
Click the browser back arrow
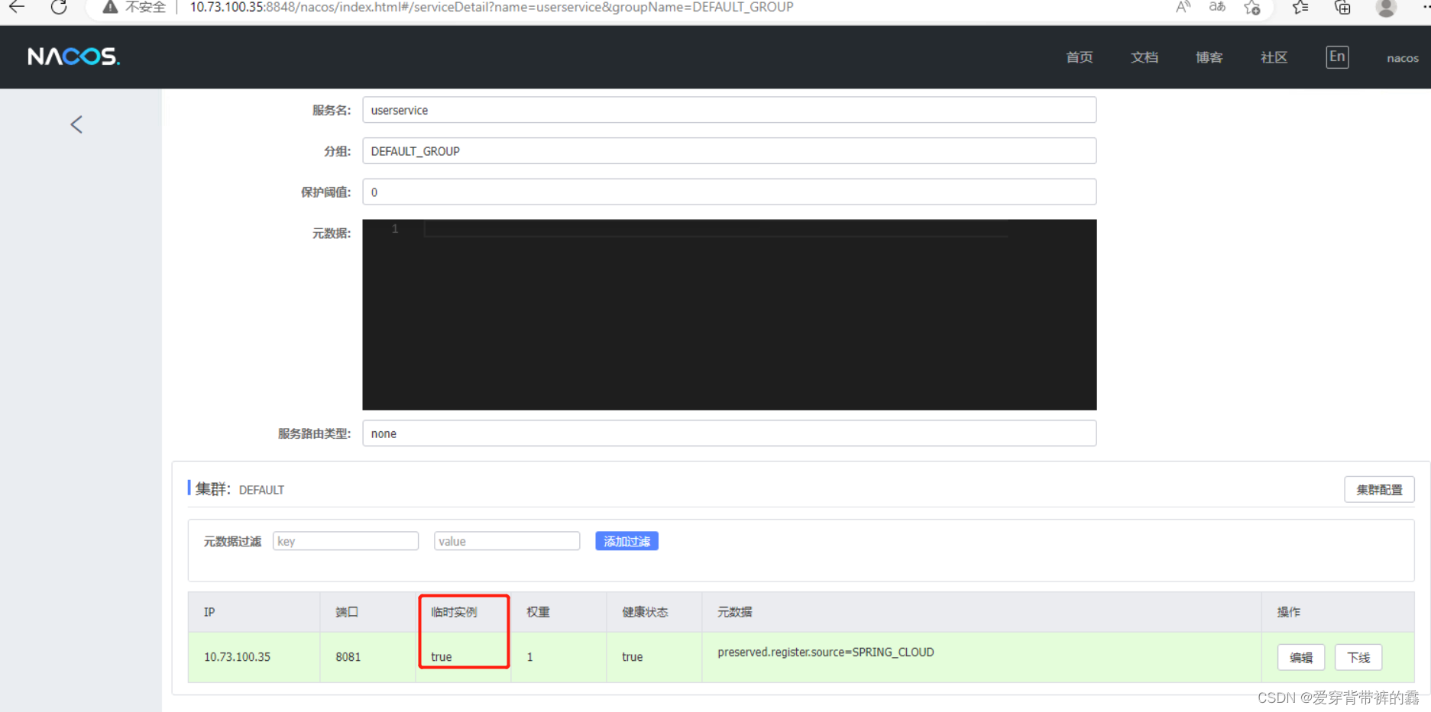pos(17,7)
